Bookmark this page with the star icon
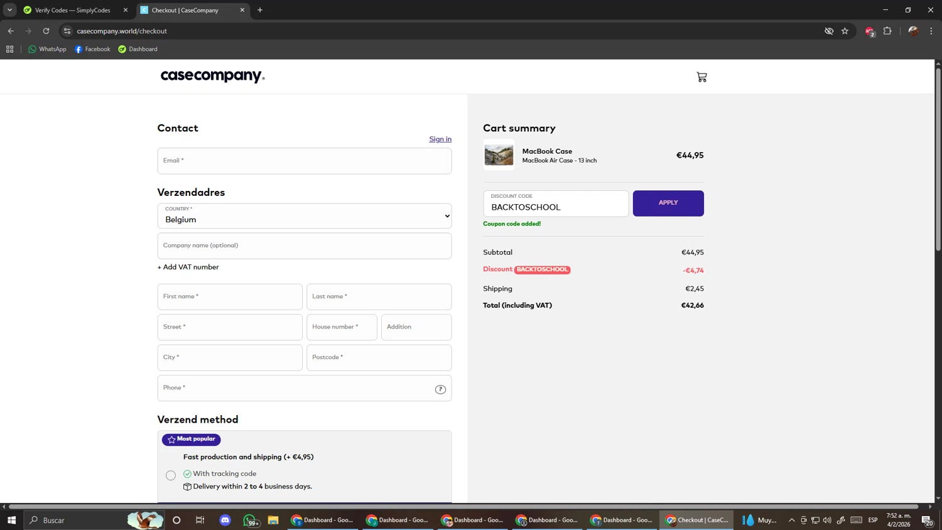The width and height of the screenshot is (942, 530). coord(845,31)
